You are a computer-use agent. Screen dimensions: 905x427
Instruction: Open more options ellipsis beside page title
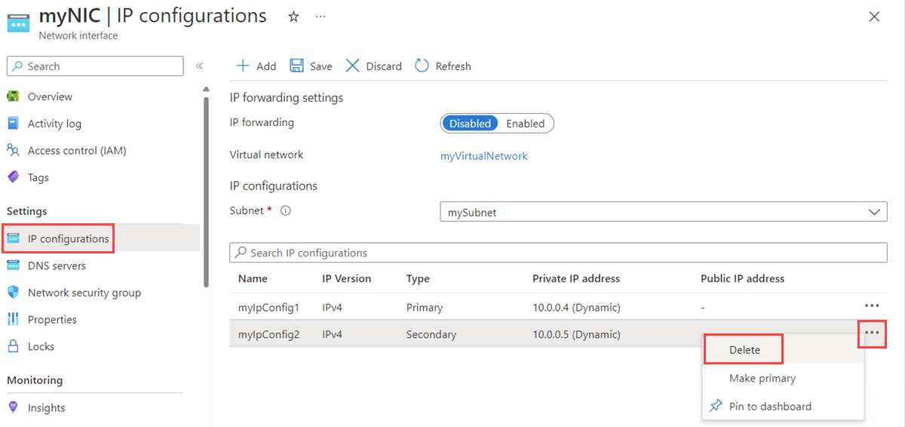click(321, 17)
